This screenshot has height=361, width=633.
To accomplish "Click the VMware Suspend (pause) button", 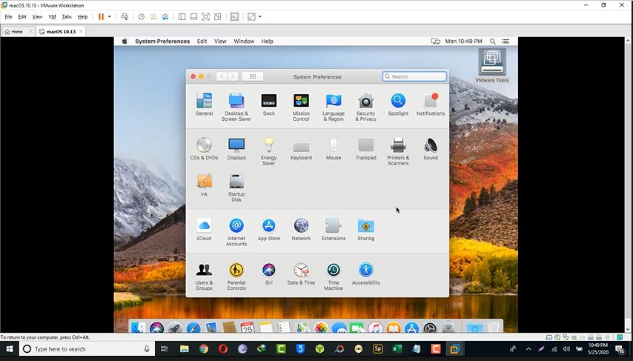I will (101, 16).
